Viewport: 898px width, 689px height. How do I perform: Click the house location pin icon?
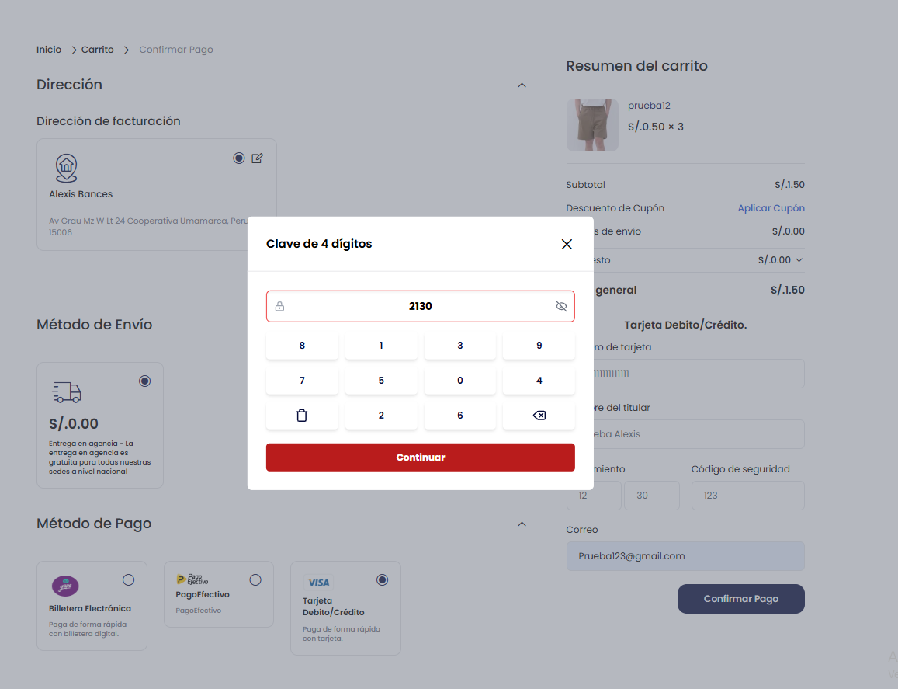(67, 168)
